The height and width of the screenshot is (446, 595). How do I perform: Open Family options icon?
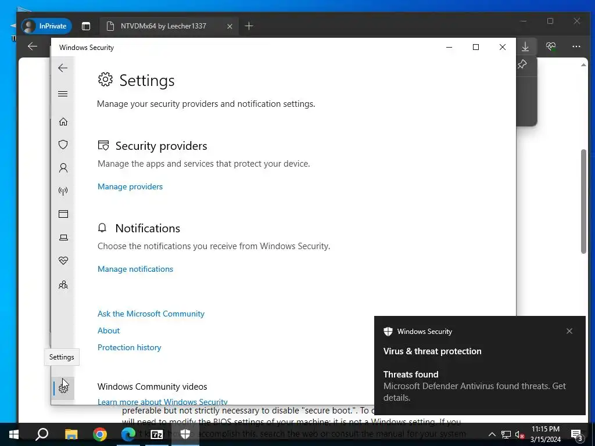(x=63, y=285)
